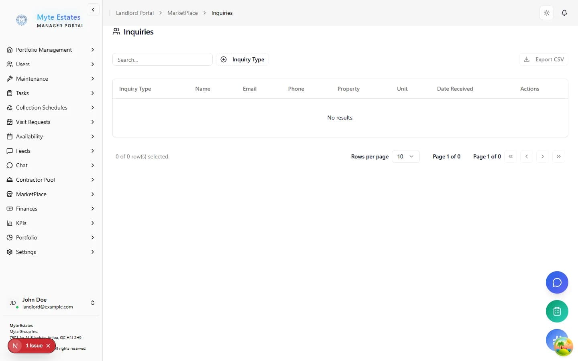
Task: Click the 1 Issue label
Action: [34, 346]
